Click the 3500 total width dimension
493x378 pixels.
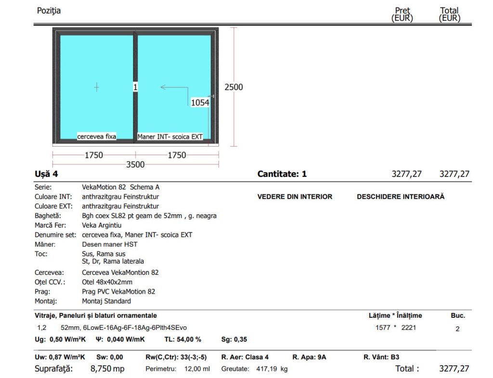coord(135,164)
